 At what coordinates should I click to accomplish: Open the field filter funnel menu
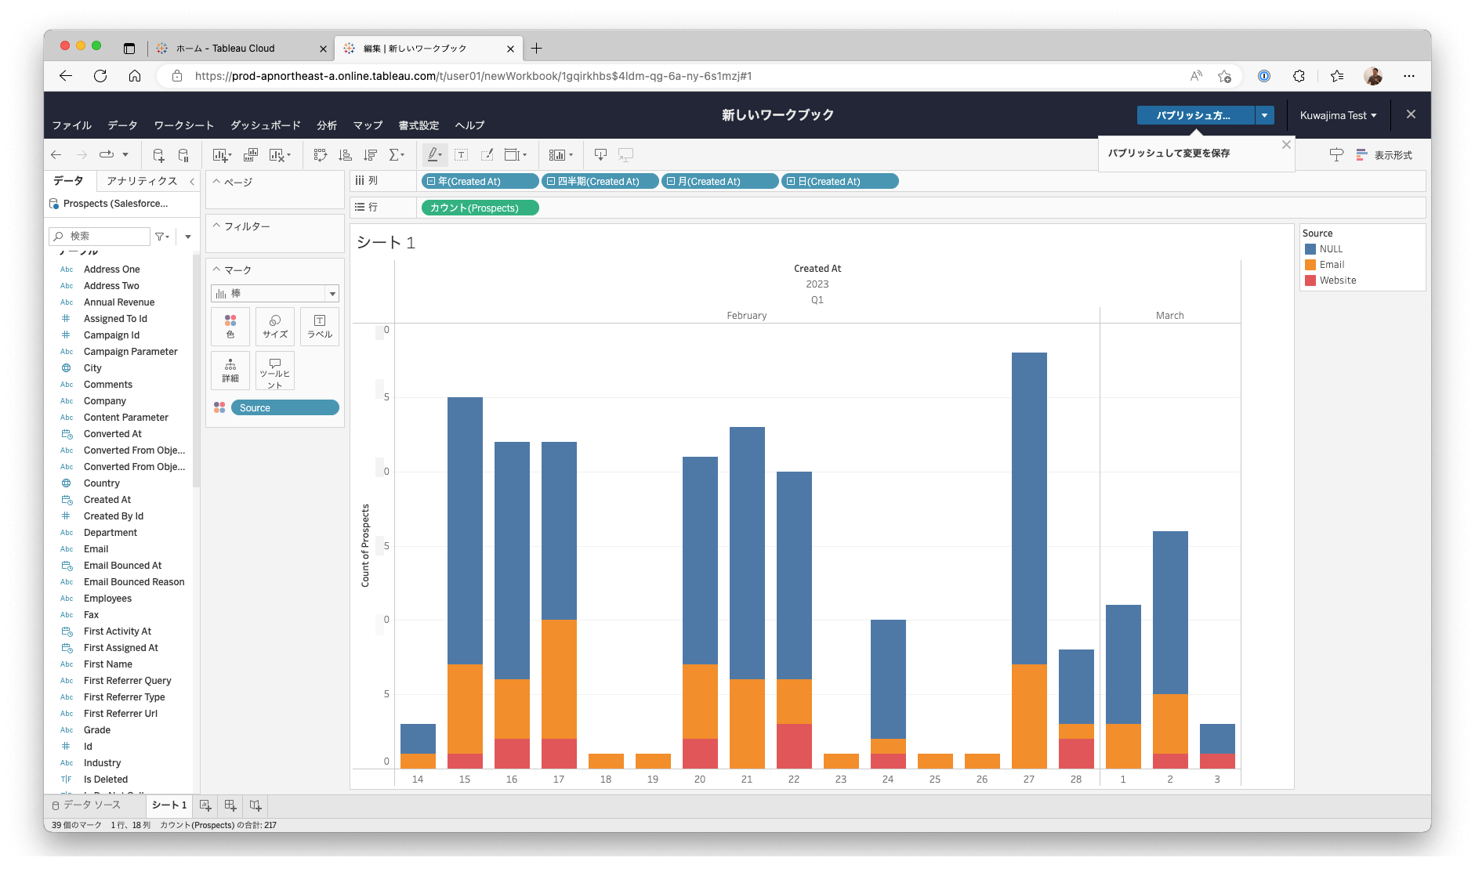[162, 237]
